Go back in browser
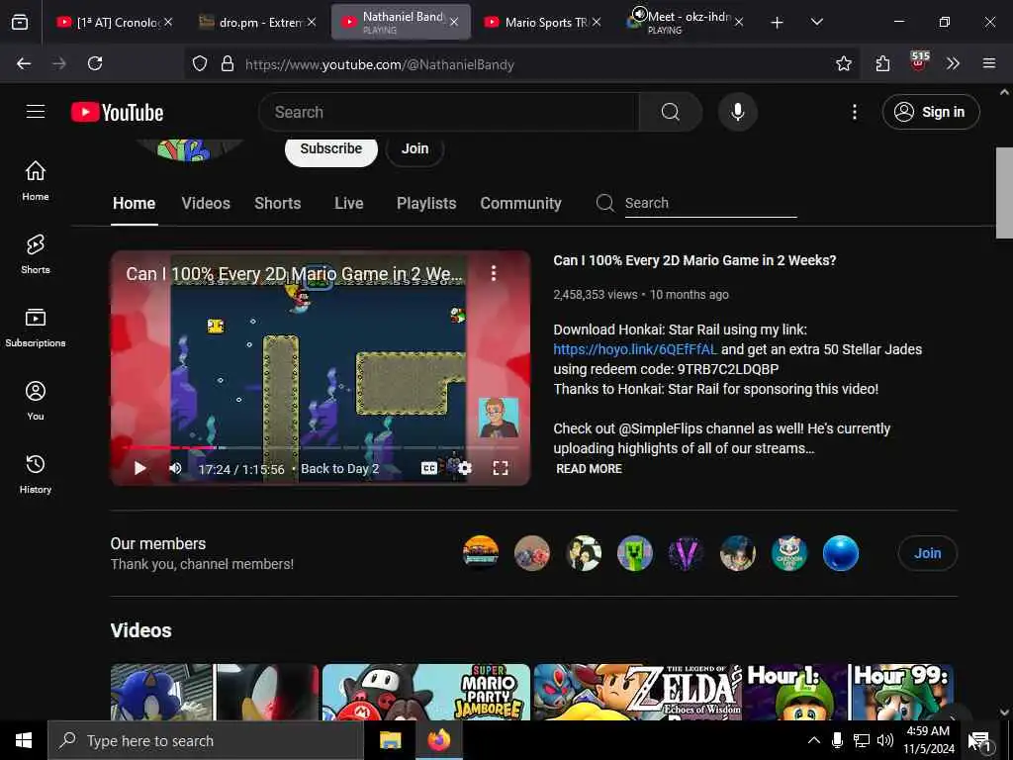The height and width of the screenshot is (760, 1013). [24, 63]
